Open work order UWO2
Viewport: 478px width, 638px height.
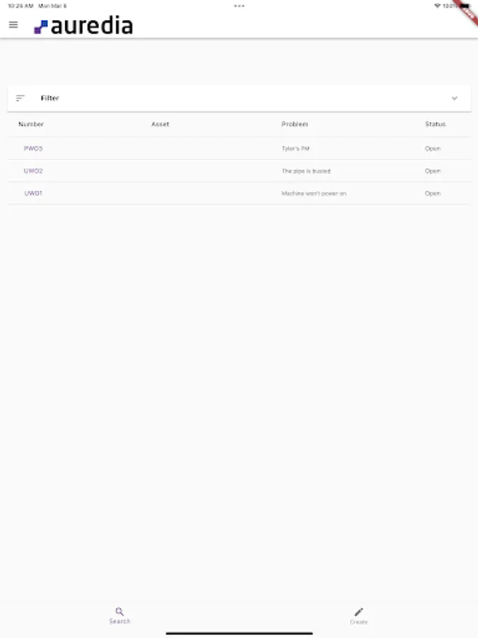click(x=33, y=171)
